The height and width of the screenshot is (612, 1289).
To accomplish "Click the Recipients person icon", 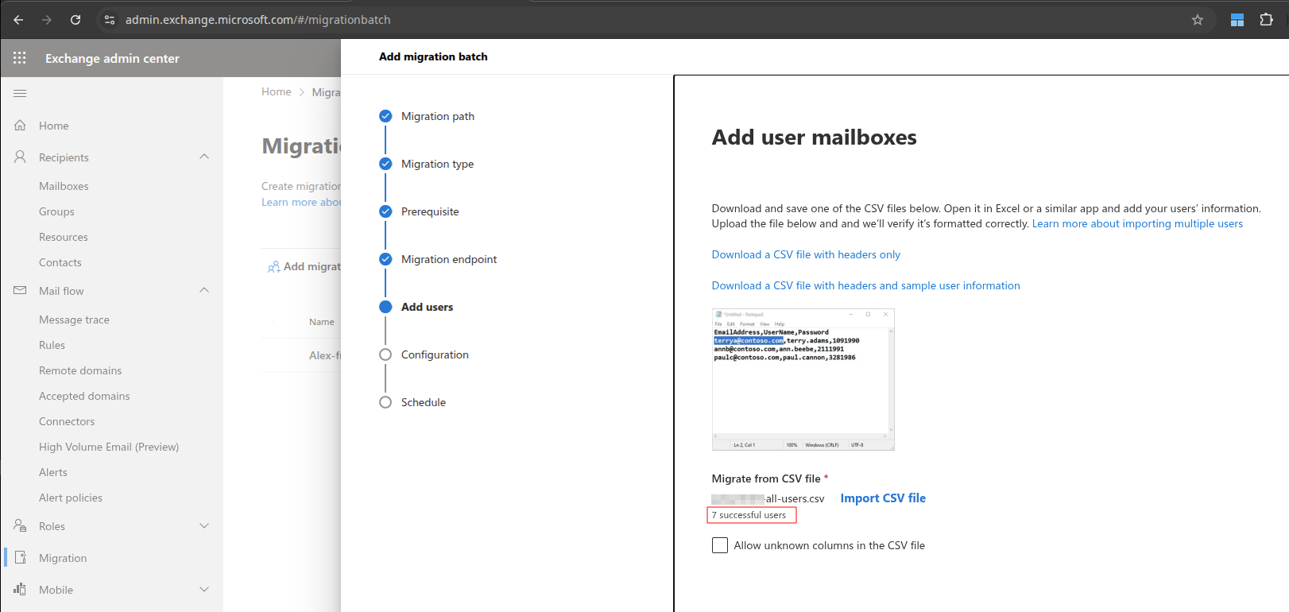I will coord(20,157).
